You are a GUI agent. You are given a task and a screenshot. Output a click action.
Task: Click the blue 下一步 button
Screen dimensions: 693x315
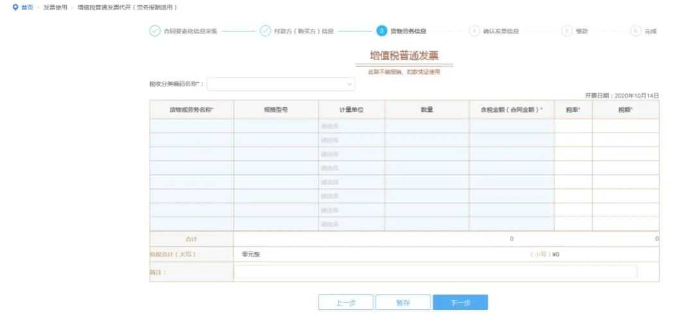tap(460, 303)
